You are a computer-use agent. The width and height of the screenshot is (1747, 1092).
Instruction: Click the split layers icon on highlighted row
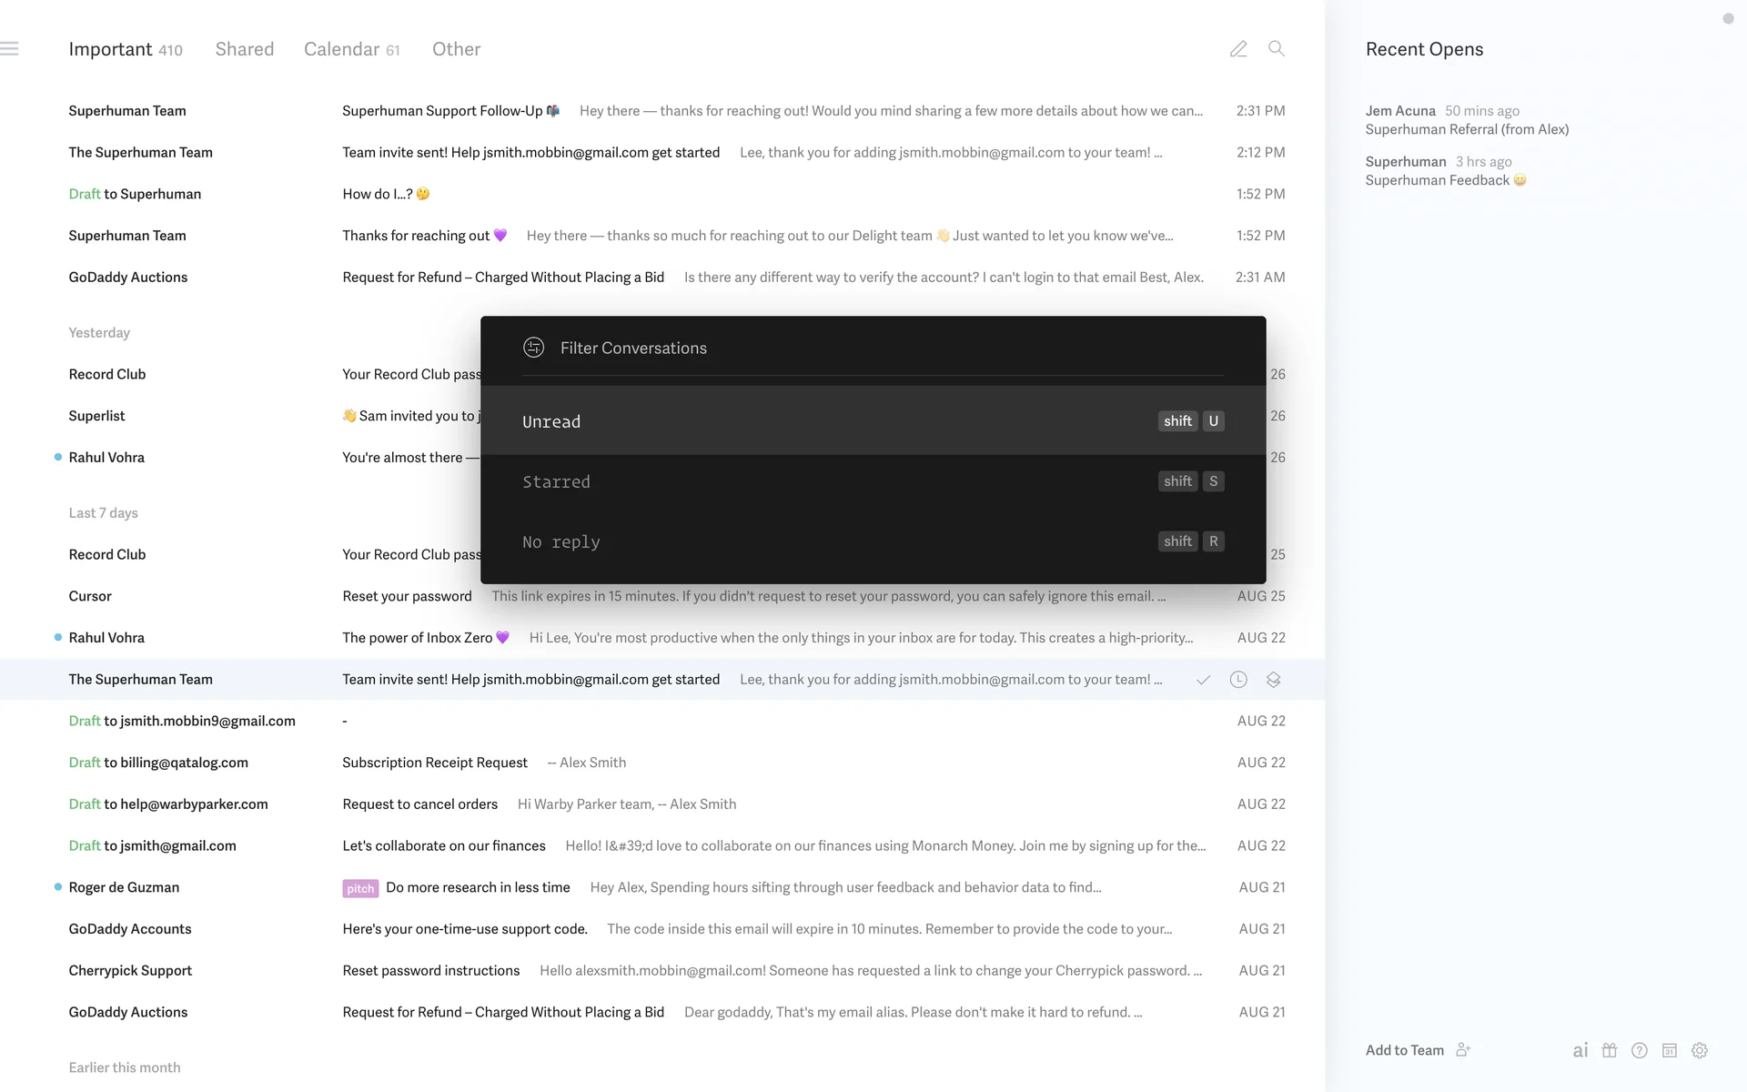pyautogui.click(x=1273, y=680)
